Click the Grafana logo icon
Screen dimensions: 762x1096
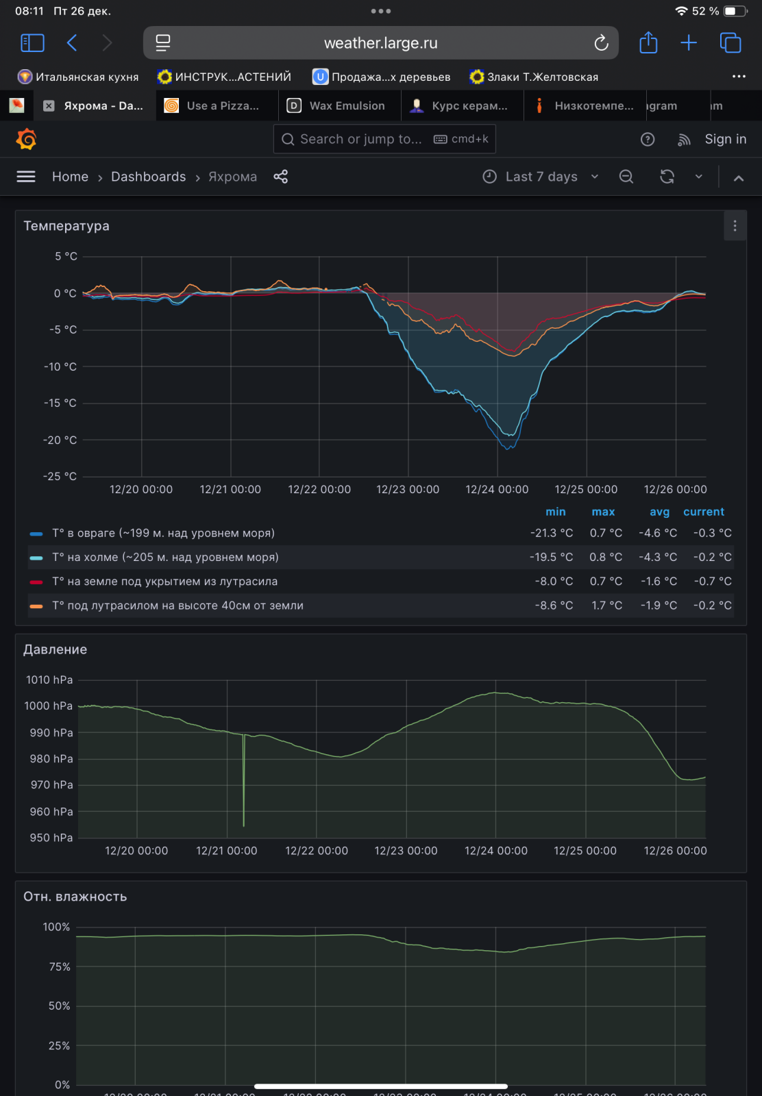point(26,140)
